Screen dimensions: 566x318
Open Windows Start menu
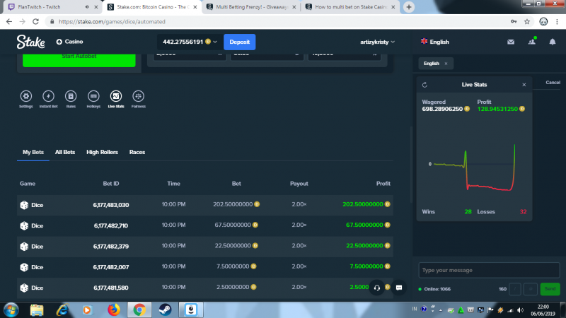click(11, 310)
